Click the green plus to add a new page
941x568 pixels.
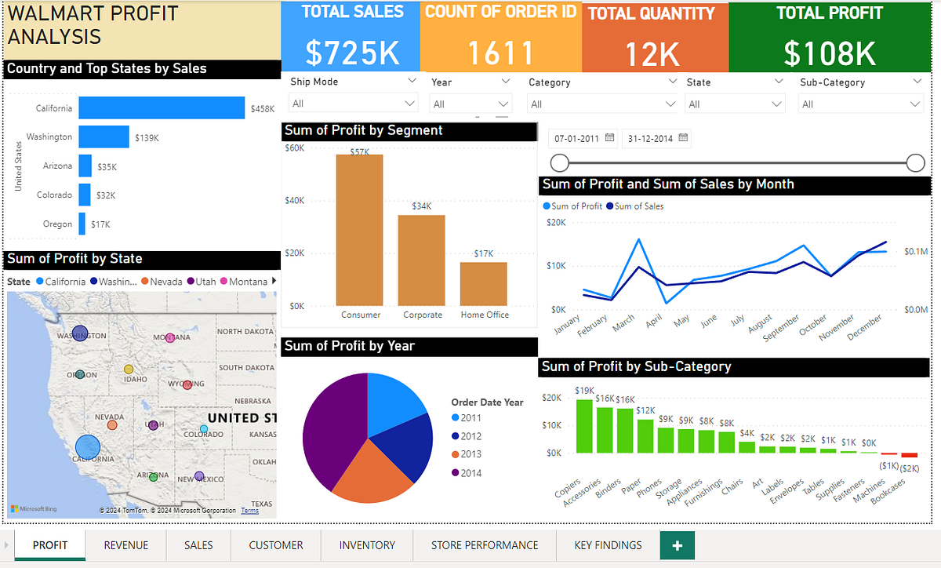click(x=676, y=544)
